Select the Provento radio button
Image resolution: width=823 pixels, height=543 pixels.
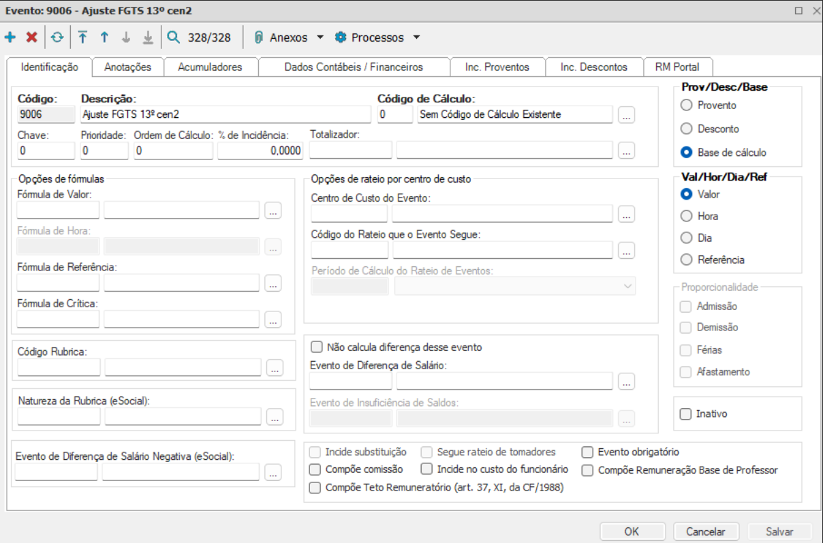point(687,106)
